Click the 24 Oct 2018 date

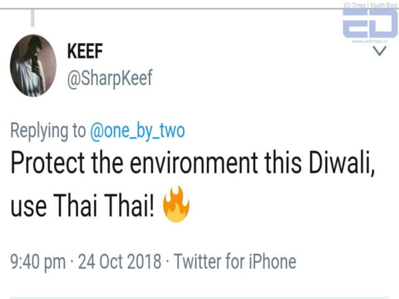pos(120,262)
